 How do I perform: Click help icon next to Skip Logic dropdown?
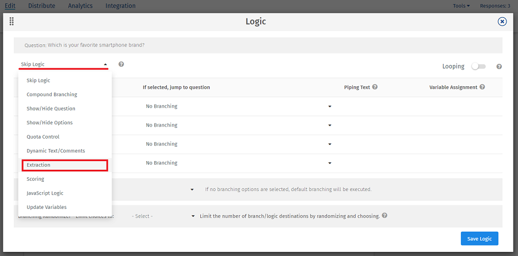coord(121,64)
